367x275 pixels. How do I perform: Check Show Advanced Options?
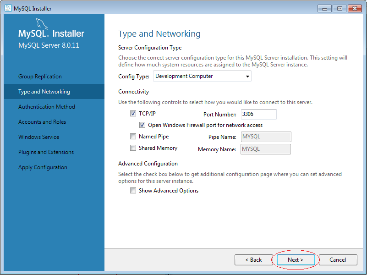133,191
